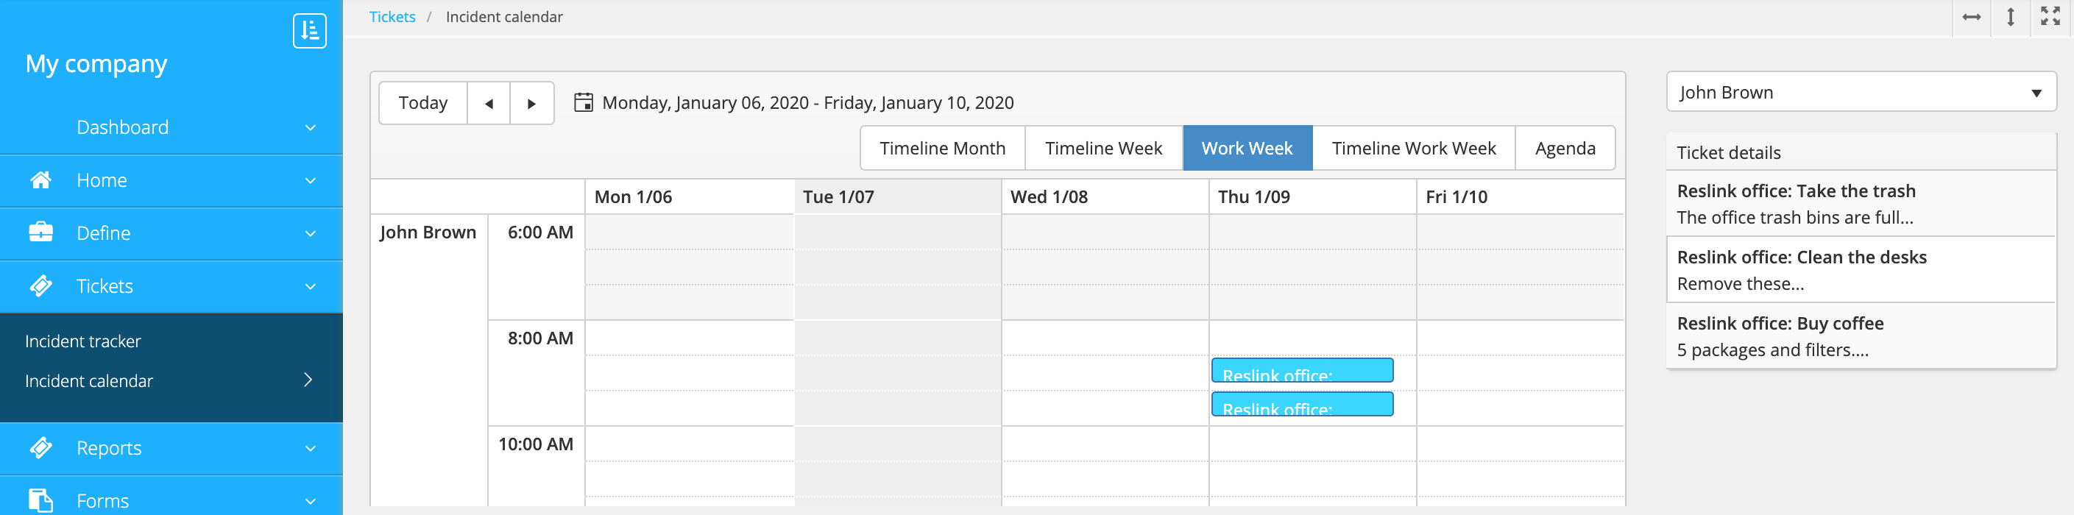Image resolution: width=2074 pixels, height=515 pixels.
Task: Expand Incident calendar submenu arrow
Action: [308, 380]
